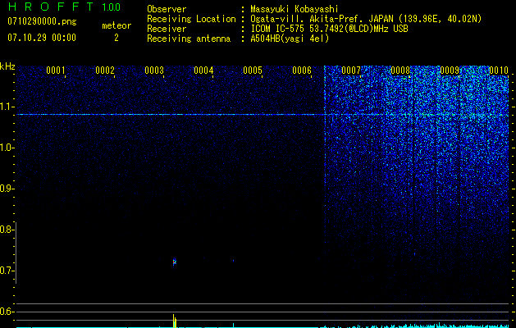
Task: Click the meteor count value 2
Action: click(x=116, y=38)
